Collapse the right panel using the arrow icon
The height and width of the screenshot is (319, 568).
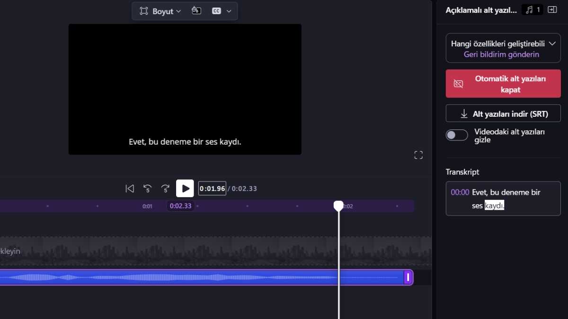coord(552,9)
